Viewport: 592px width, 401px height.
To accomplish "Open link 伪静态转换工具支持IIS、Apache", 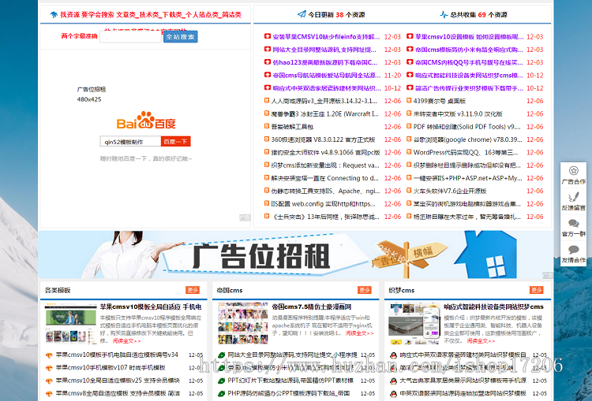I will click(x=325, y=191).
